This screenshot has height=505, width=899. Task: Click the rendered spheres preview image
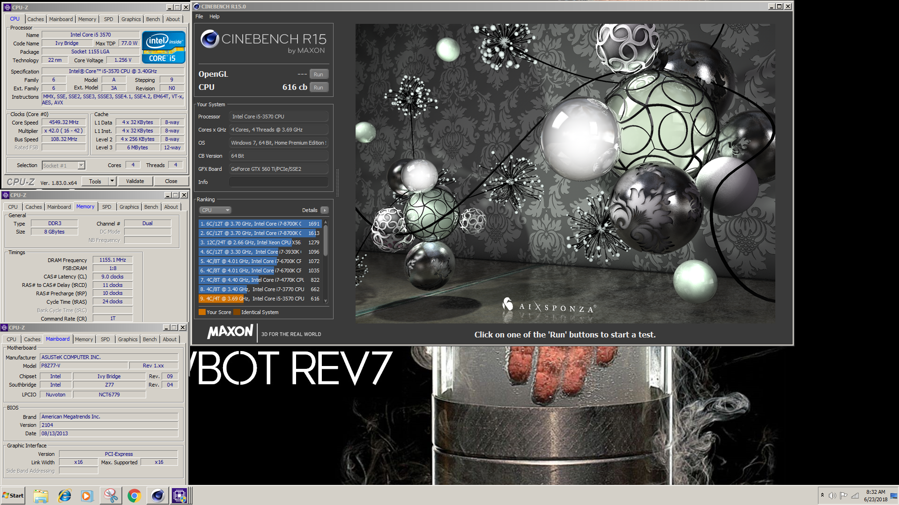[x=565, y=173]
